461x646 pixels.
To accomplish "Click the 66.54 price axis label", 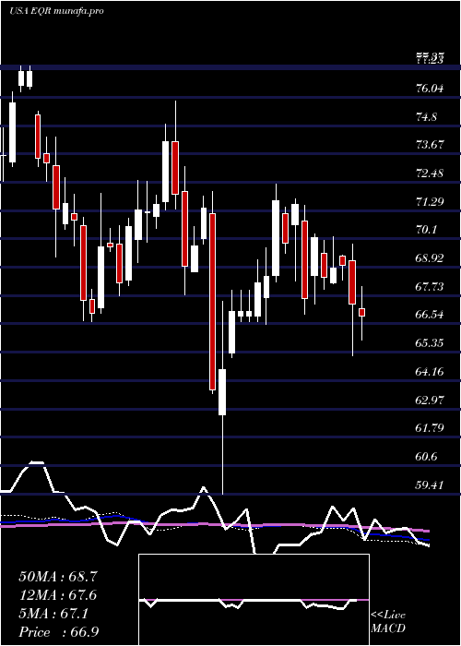I will tap(431, 316).
